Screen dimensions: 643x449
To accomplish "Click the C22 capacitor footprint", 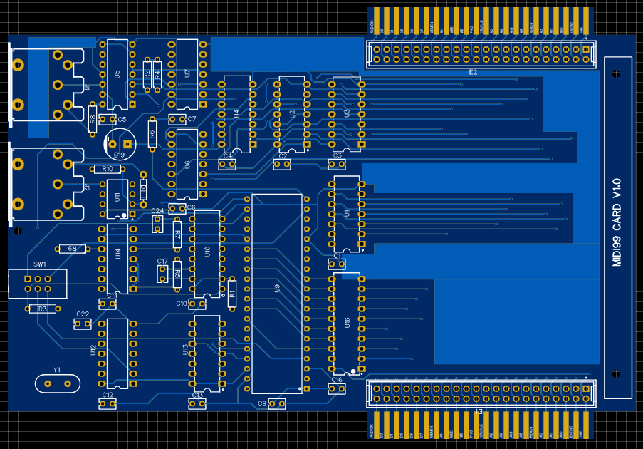I will [83, 324].
